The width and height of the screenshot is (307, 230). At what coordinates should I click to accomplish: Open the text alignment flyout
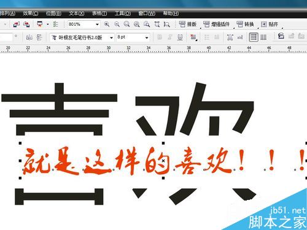tap(193, 37)
